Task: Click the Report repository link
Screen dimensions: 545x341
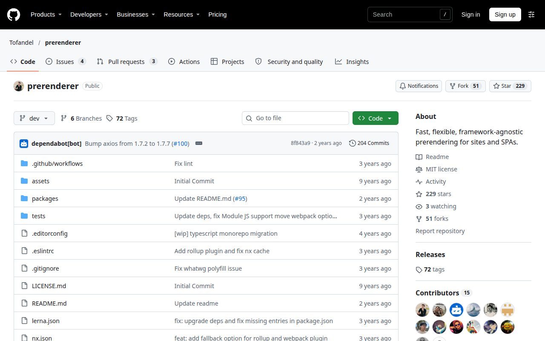Action: (440, 231)
